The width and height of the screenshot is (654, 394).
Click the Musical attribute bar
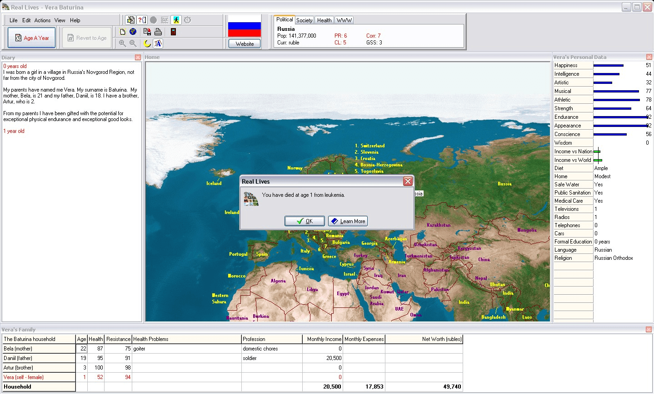click(x=616, y=91)
